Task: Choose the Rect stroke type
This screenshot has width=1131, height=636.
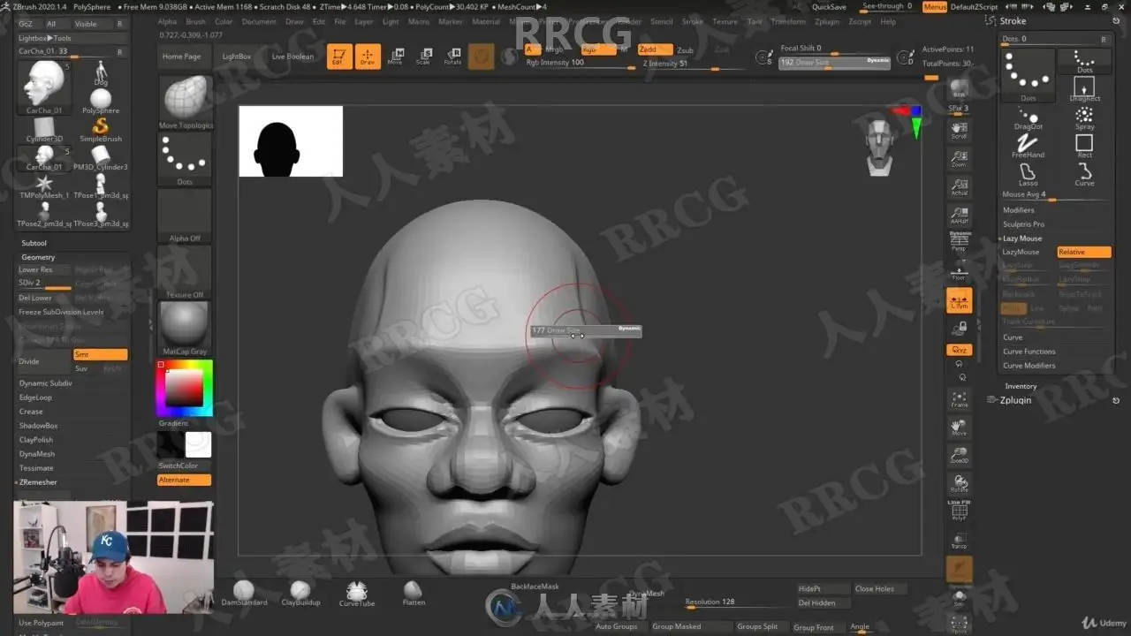Action: coord(1084,146)
